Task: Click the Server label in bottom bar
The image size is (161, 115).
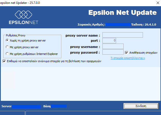Action: pyautogui.click(x=6, y=106)
